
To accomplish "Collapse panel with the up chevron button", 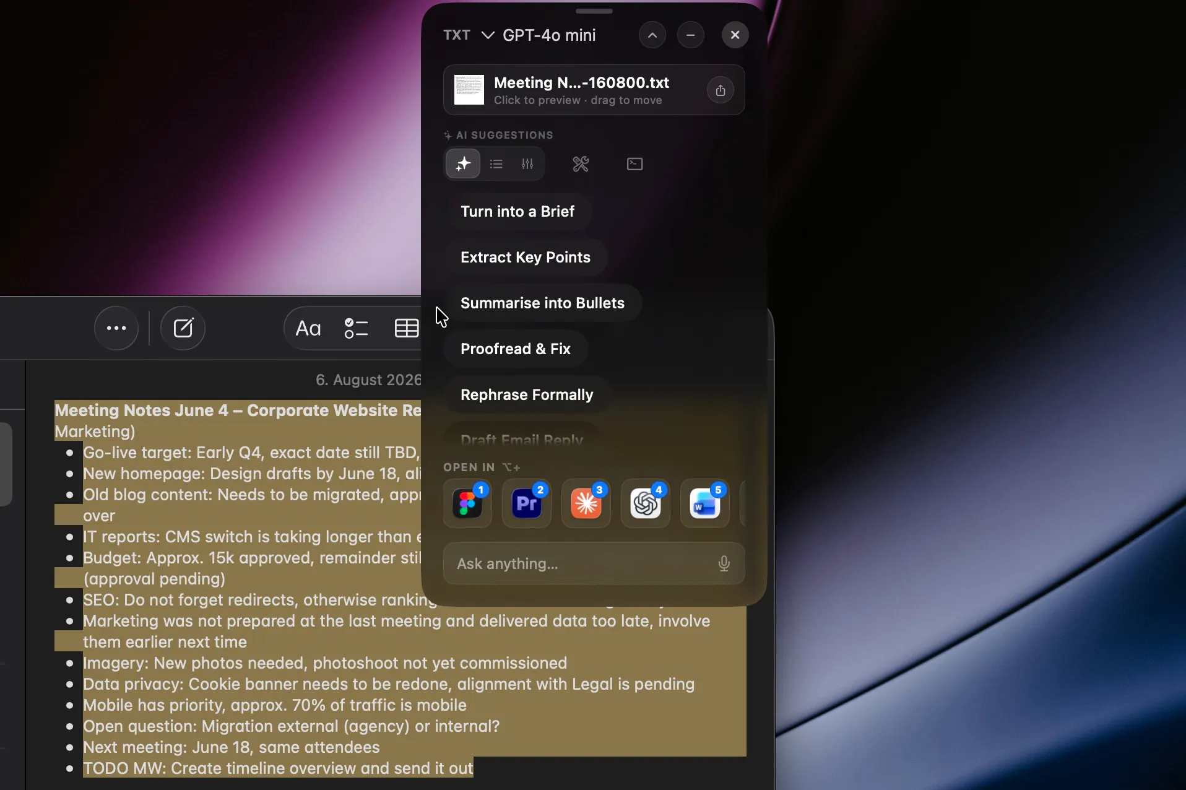I will click(652, 35).
